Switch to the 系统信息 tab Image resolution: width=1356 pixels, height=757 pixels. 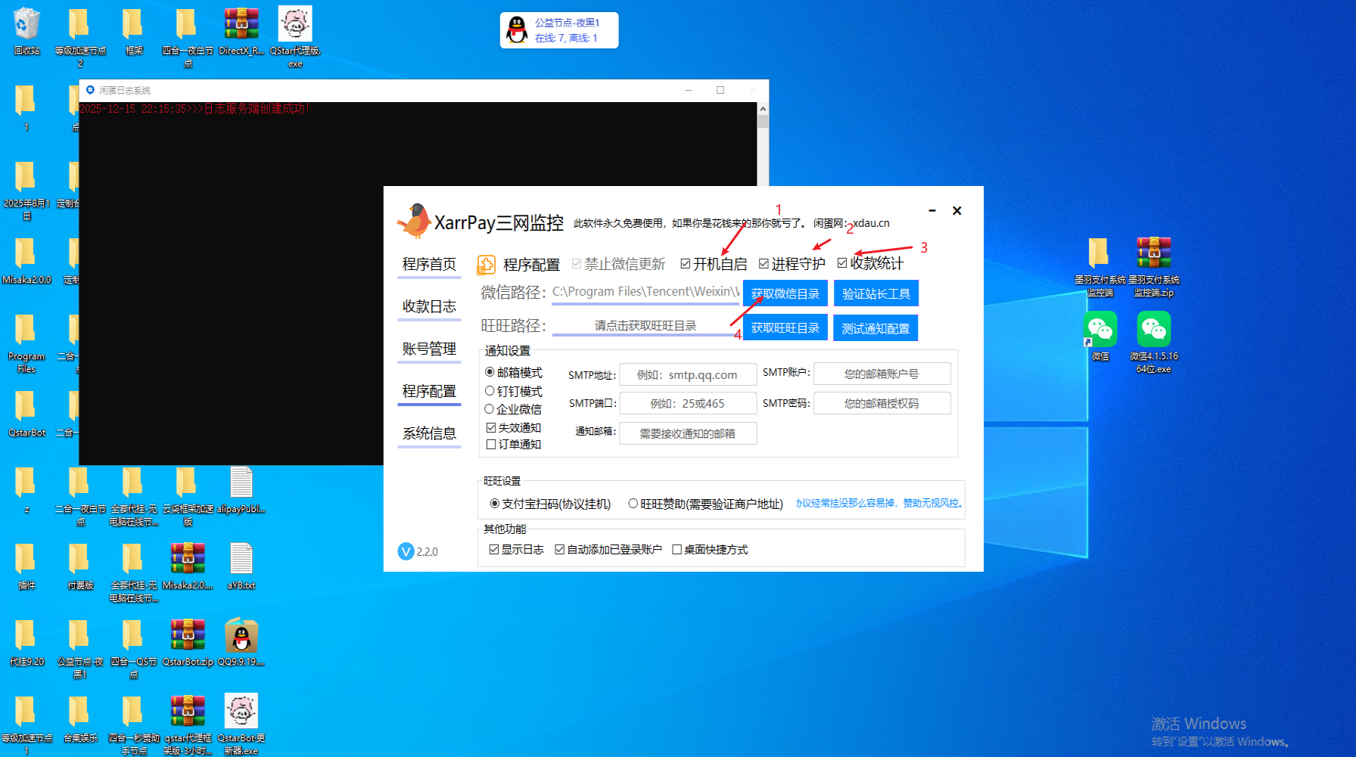428,433
